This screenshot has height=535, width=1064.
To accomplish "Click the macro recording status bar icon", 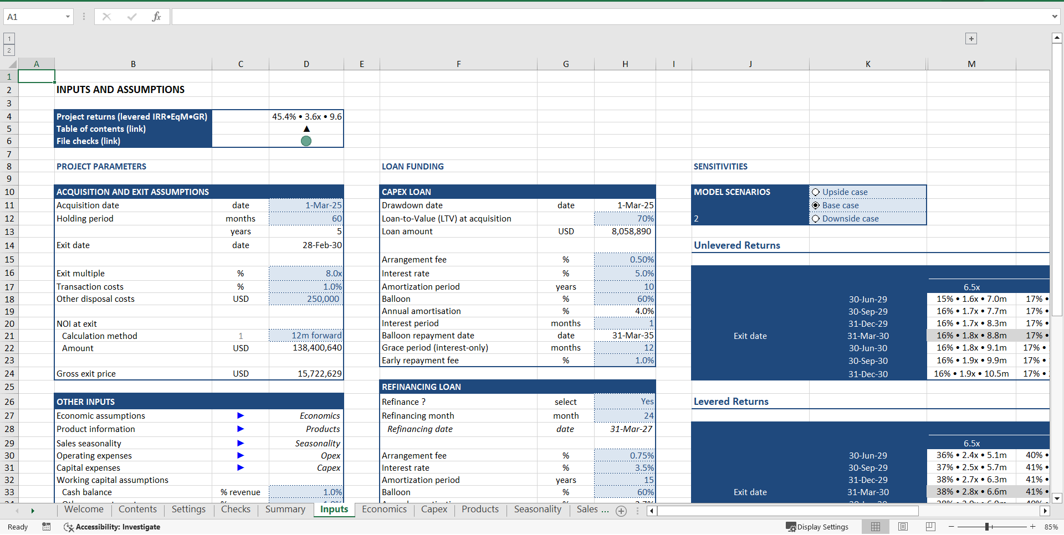I will click(47, 527).
